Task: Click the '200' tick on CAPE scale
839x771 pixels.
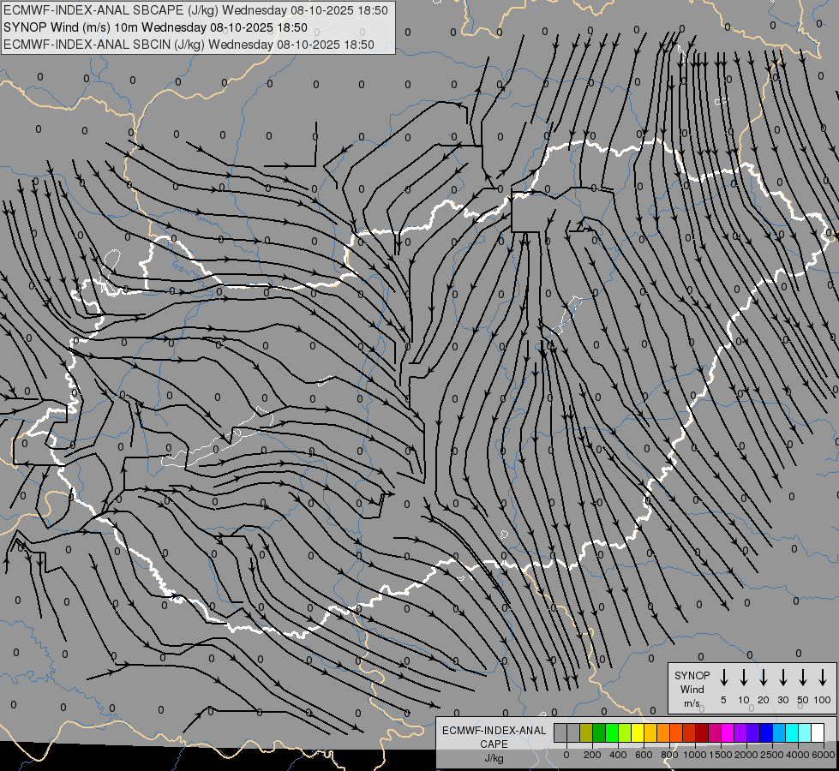Action: tap(592, 755)
